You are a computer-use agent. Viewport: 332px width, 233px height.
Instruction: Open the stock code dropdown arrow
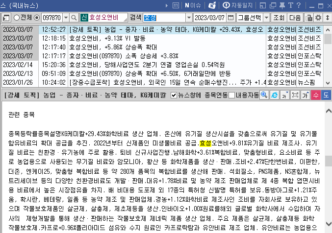pyautogui.click(x=66, y=18)
